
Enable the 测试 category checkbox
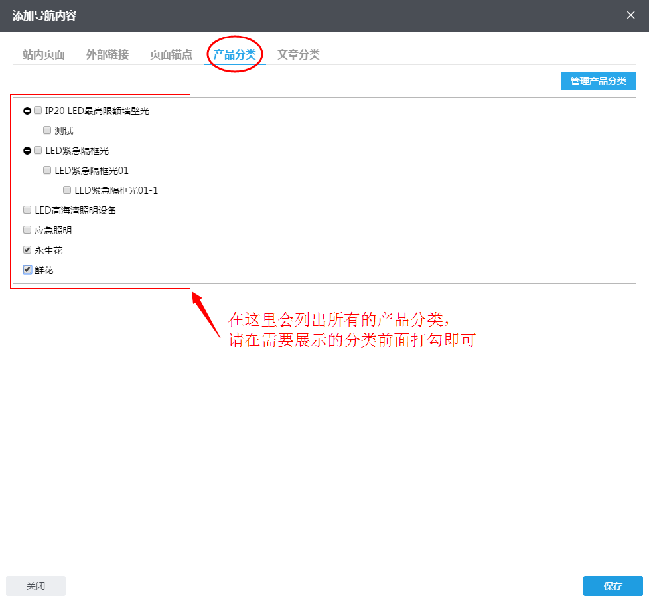pos(46,130)
